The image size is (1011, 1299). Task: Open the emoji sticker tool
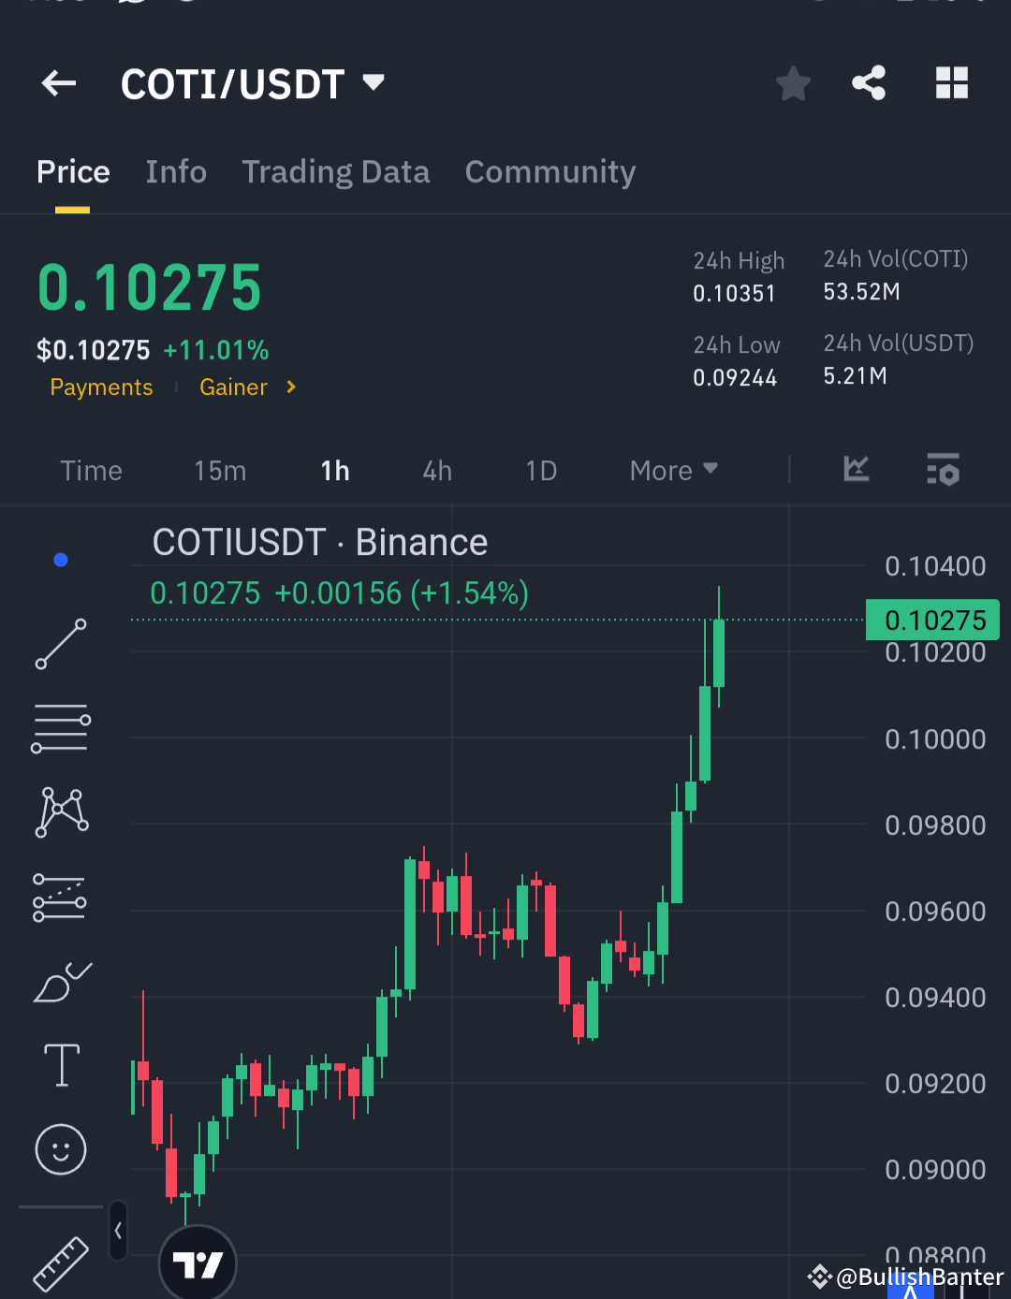pos(60,1149)
